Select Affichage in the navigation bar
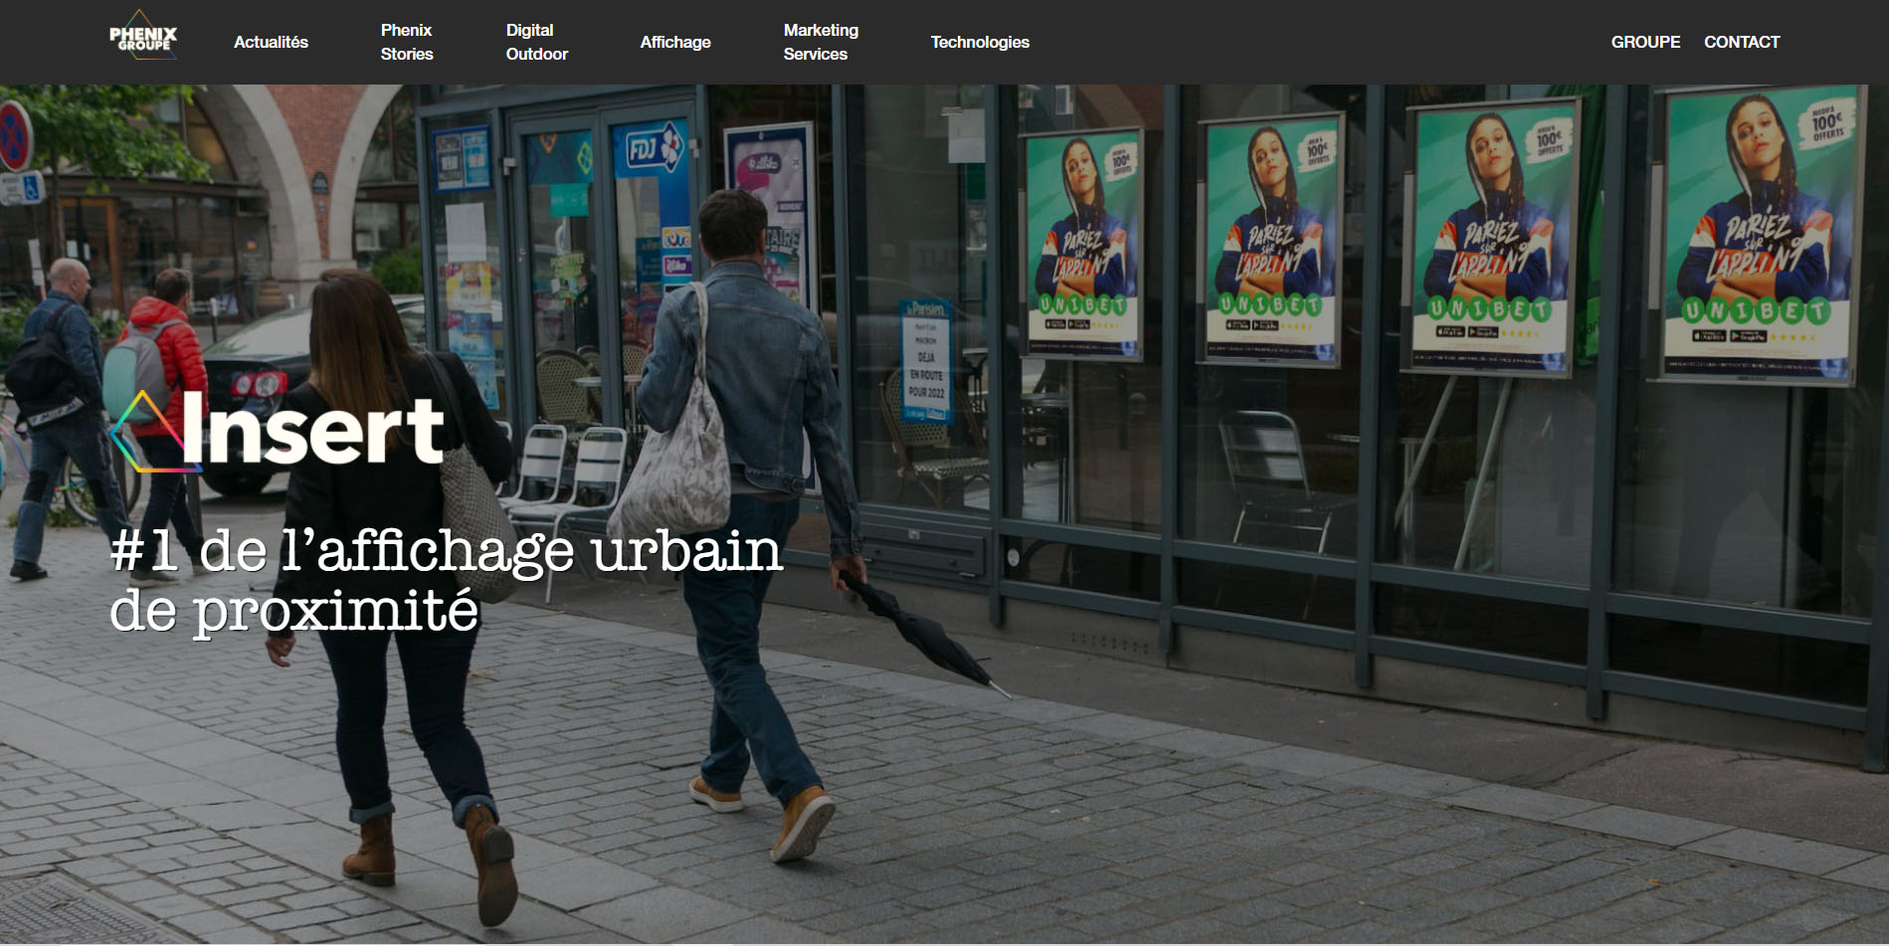Viewport: 1889px width, 946px height. coord(674,42)
